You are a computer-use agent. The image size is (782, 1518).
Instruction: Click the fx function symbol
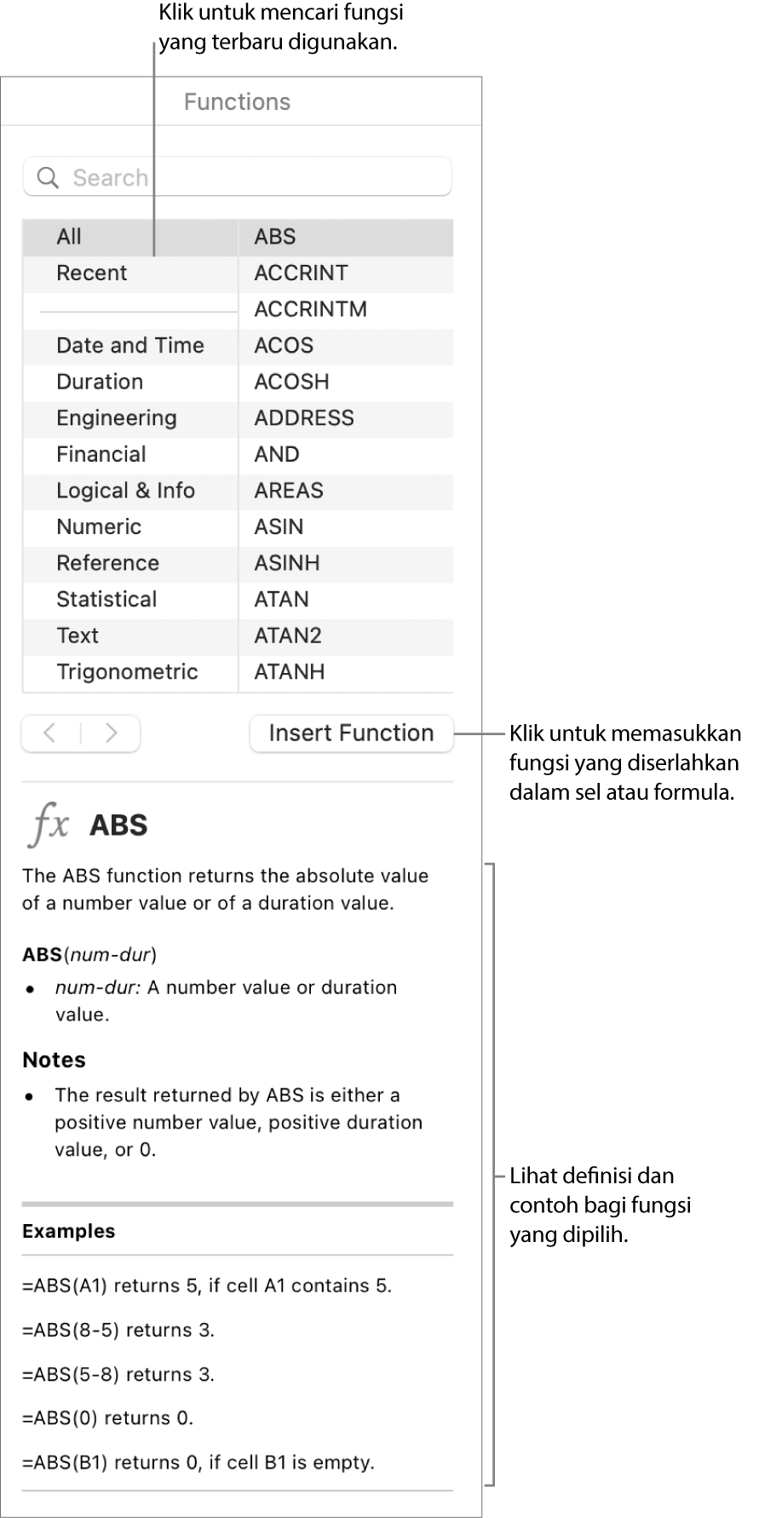[49, 825]
